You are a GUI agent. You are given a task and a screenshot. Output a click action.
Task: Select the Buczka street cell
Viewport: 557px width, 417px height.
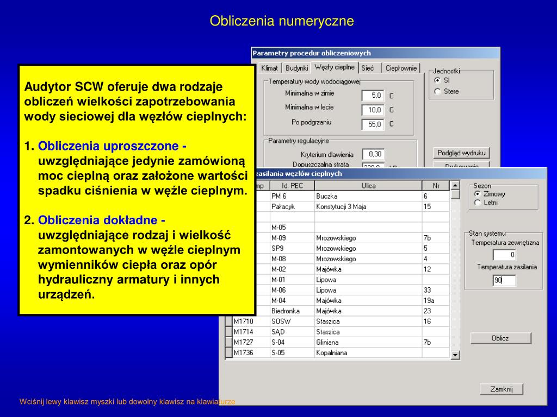368,196
